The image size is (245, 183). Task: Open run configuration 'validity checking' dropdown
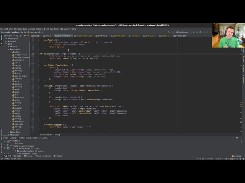tap(181, 32)
